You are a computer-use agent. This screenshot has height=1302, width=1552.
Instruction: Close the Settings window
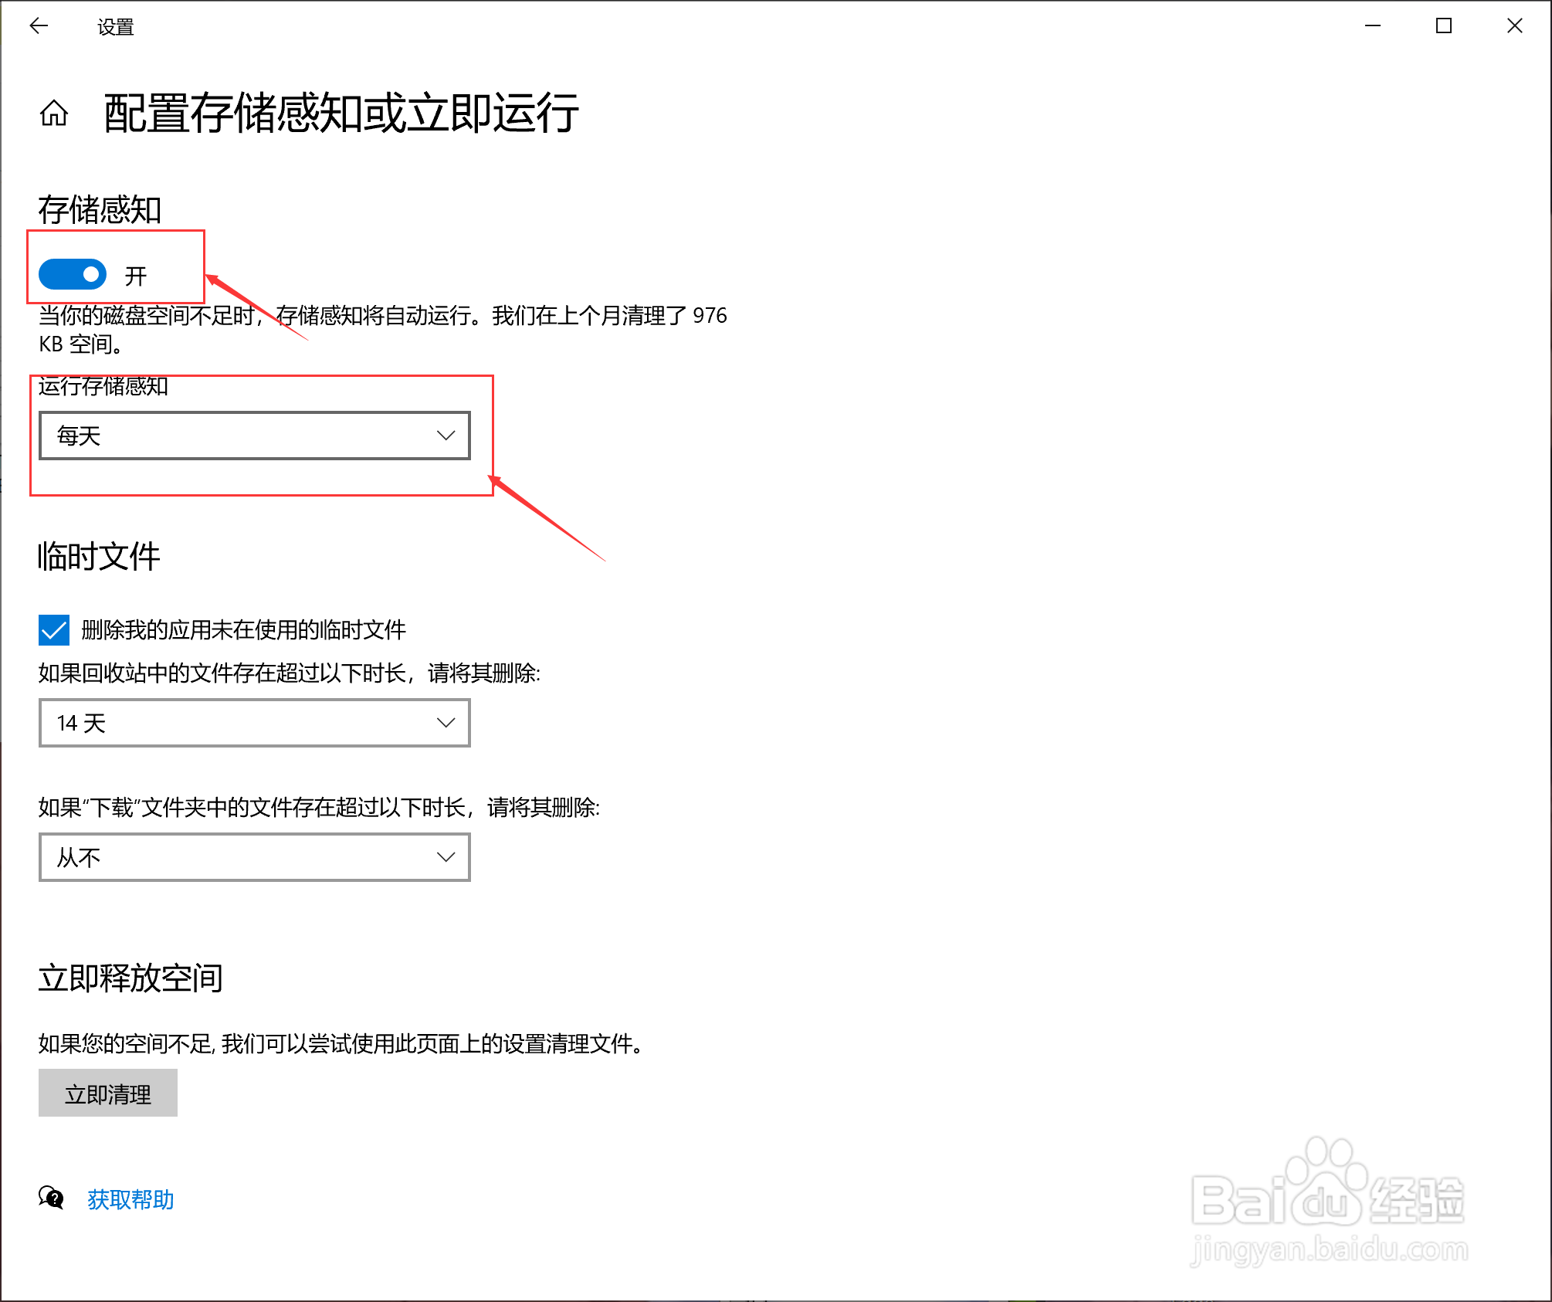click(1515, 25)
